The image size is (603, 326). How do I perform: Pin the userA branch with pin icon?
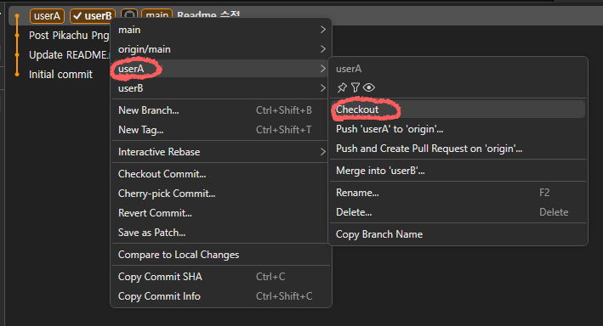[x=342, y=88]
